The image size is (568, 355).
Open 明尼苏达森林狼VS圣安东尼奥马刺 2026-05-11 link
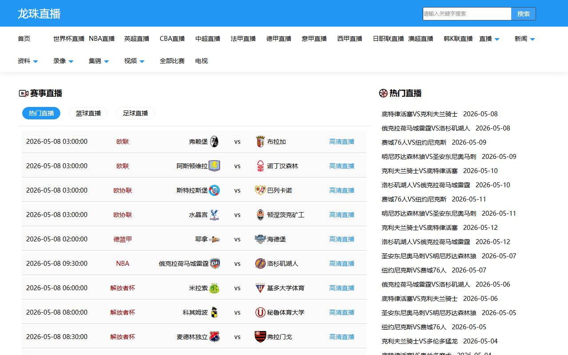click(x=449, y=213)
